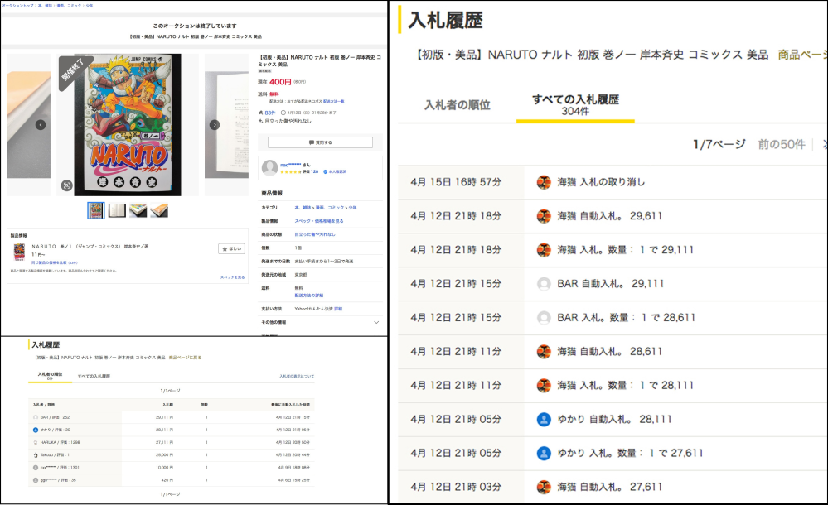Click avatar of bidder with 評価 1301
Image resolution: width=828 pixels, height=505 pixels.
[x=36, y=468]
